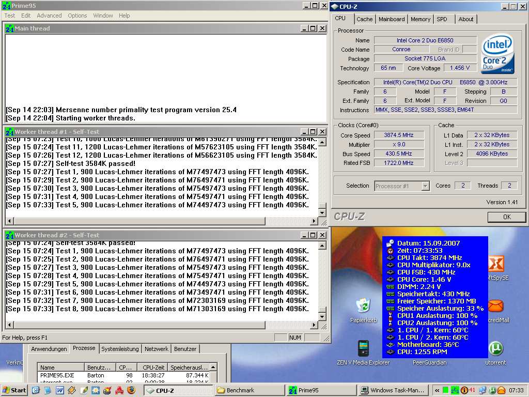Launch Microsoft Word from quick launch
This screenshot has width=529, height=397.
pos(59,390)
